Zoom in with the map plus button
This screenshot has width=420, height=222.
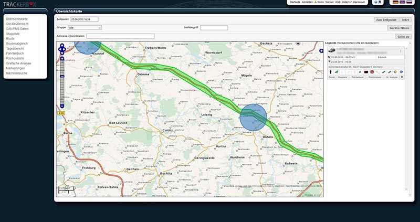point(62,59)
